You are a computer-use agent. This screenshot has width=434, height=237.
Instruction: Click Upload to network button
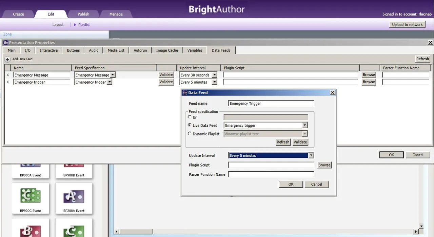pos(407,25)
